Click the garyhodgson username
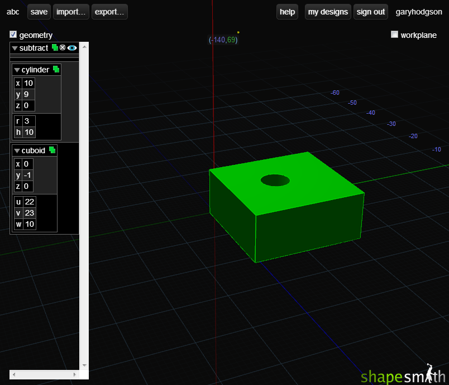 point(419,12)
